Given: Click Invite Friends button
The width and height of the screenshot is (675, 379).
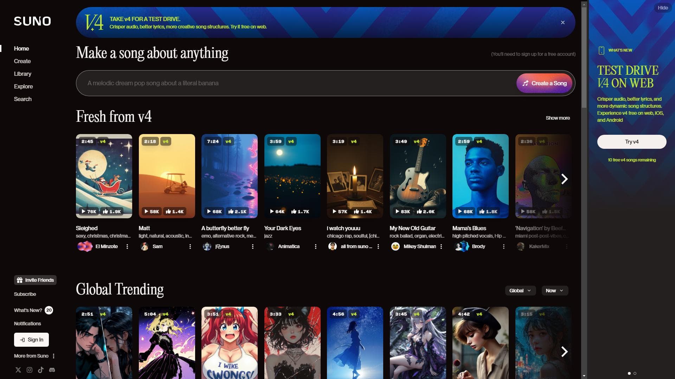Looking at the screenshot, I should click(35, 280).
